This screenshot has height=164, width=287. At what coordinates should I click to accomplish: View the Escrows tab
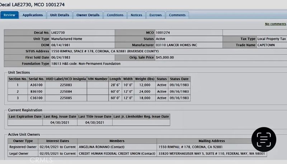click(x=156, y=15)
